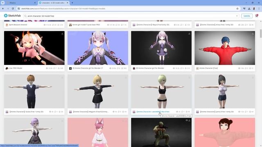Open the kneeling soldier with rifle thumbnail
Image resolution: width=262 pixels, height=147 pixels.
(161, 132)
